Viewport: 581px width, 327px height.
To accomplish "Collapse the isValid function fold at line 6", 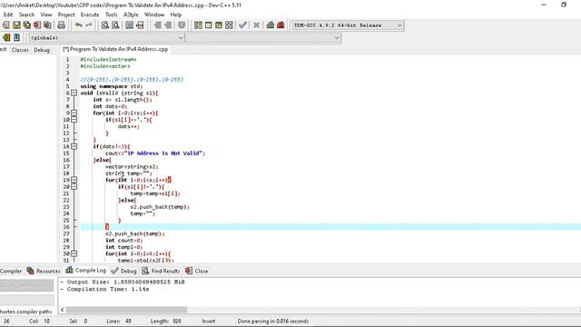I will pos(74,93).
